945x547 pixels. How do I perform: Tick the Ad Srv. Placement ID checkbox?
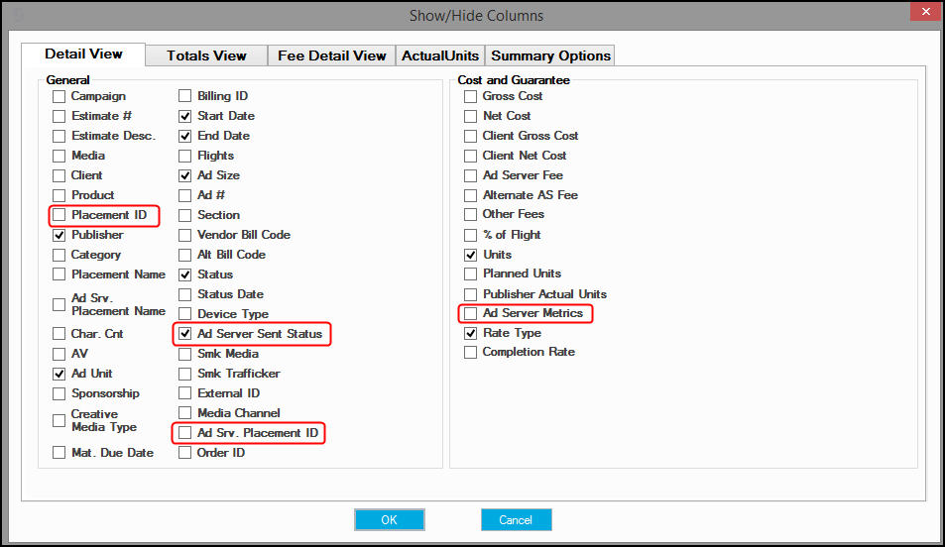[x=185, y=433]
